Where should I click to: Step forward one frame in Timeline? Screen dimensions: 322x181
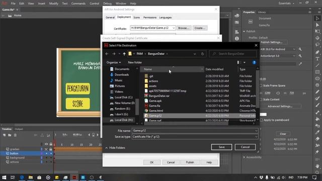[98, 135]
